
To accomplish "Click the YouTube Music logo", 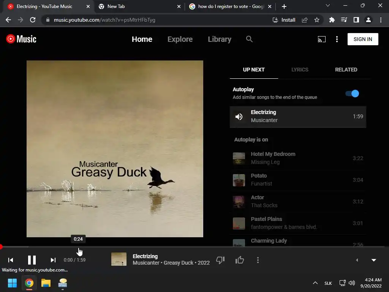I will pos(21,39).
